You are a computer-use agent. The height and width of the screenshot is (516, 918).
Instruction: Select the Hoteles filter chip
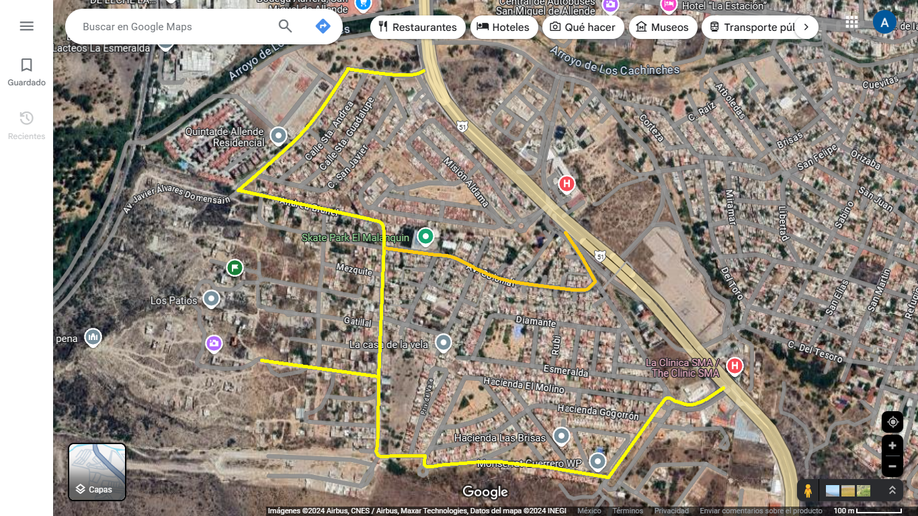(503, 27)
